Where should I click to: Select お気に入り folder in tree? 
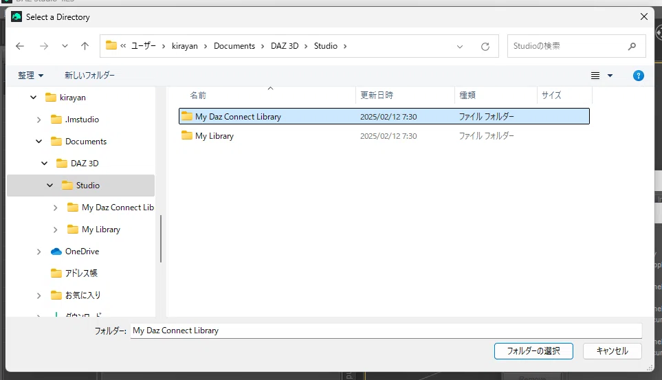(x=82, y=295)
